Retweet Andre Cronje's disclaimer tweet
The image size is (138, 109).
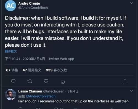point(30,81)
